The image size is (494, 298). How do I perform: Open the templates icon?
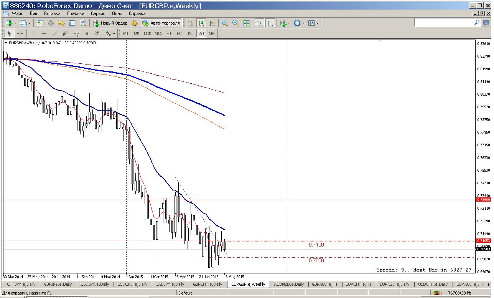(311, 23)
